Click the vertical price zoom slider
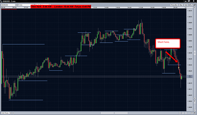This screenshot has height=115, width=197. coord(195,103)
